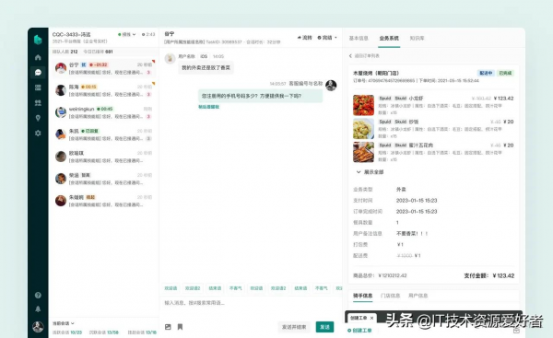The width and height of the screenshot is (553, 338).
Task: Click the red -01:32 timer badge
Action: click(x=99, y=64)
